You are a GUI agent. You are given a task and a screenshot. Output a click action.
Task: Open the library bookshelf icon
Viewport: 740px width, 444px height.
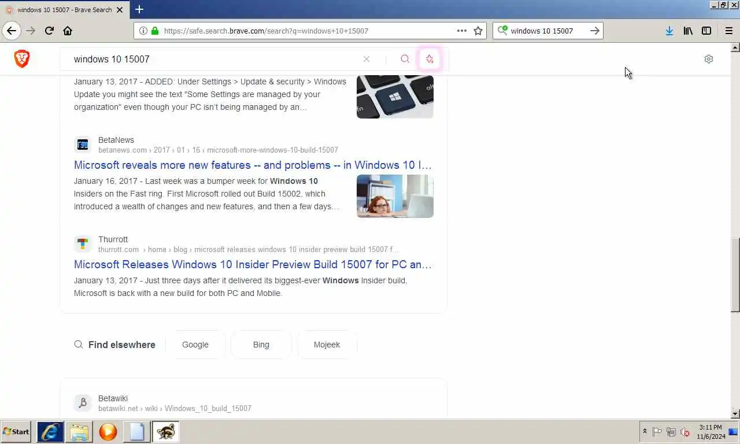[x=688, y=31]
